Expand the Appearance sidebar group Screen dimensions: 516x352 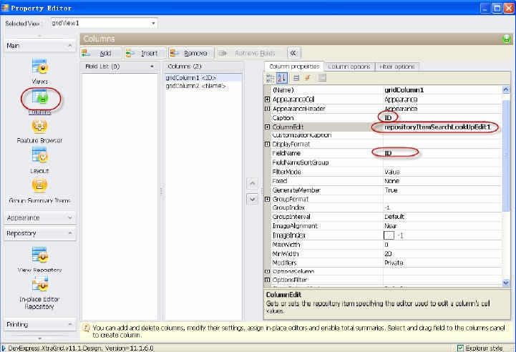[69, 217]
